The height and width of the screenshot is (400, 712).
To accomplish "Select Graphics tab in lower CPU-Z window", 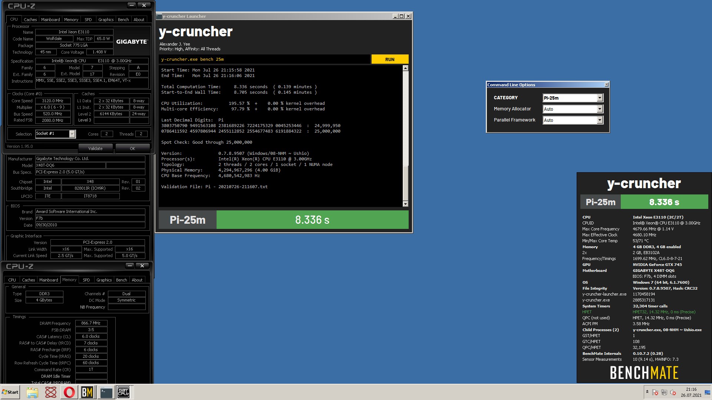I will click(x=104, y=280).
